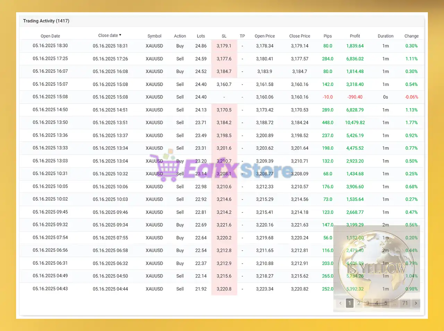Click close price 3,208.09
This screenshot has width=444, height=331.
coord(300,174)
